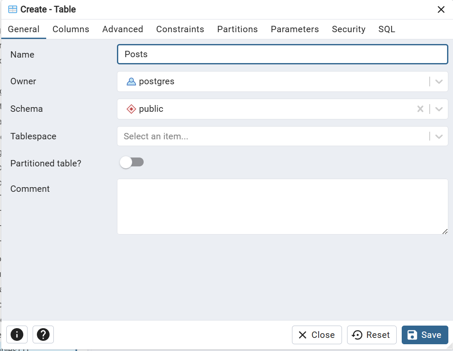
Task: Click the 'Name' field label
Action: (22, 55)
